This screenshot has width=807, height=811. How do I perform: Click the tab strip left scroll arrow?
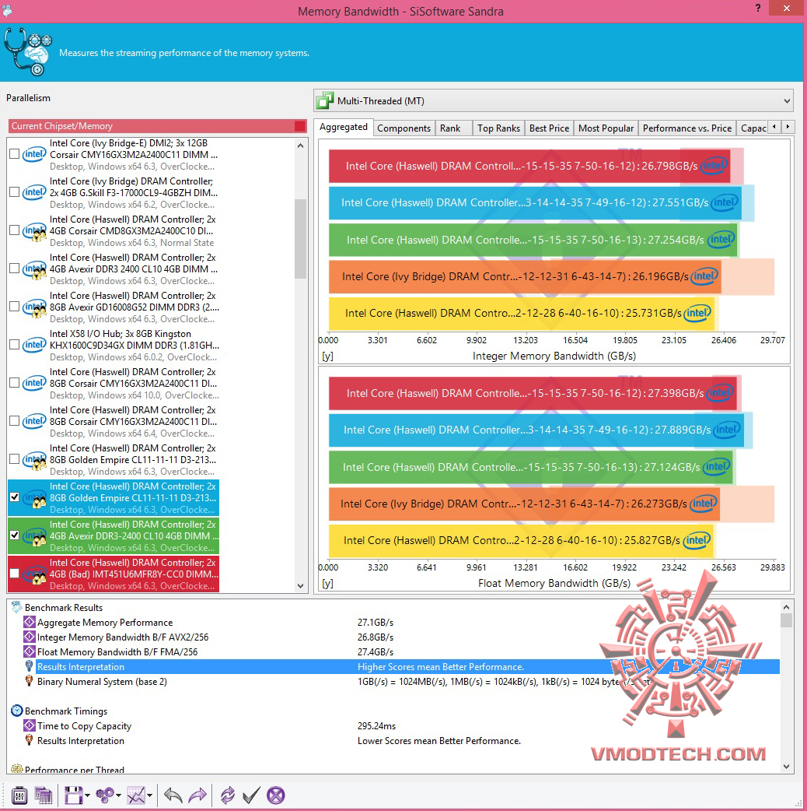point(774,127)
